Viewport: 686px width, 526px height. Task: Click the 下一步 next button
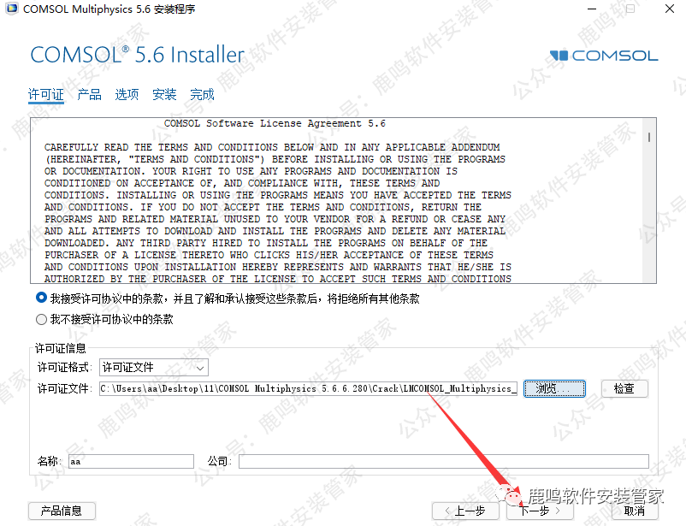coord(540,511)
